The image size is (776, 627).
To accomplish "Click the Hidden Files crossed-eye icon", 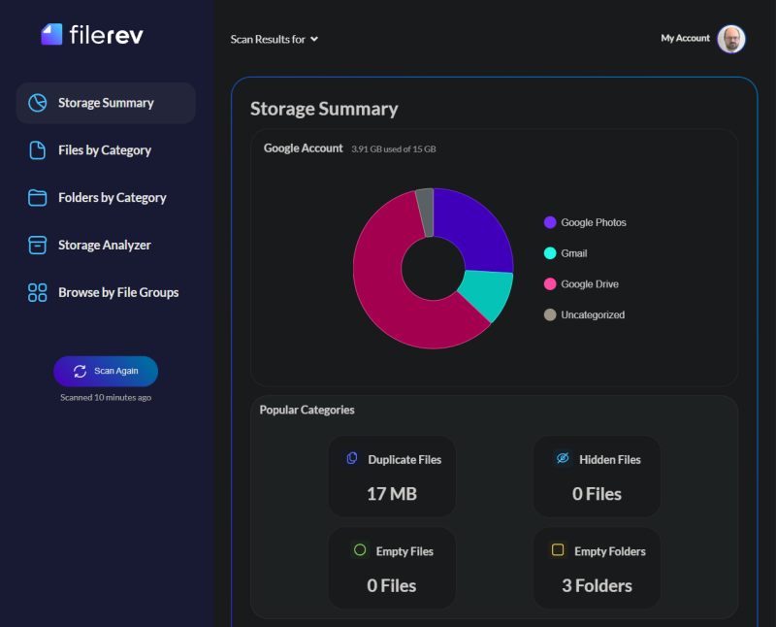I will coord(563,458).
